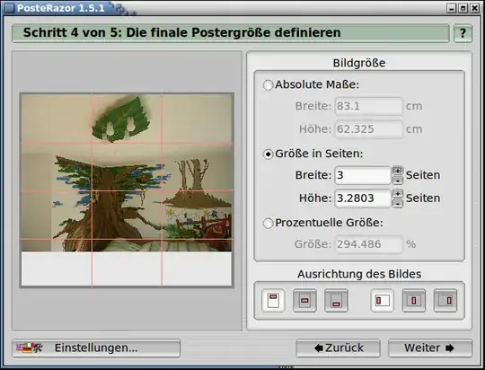
Task: Minimize the PosteRazor window
Action: (452, 8)
